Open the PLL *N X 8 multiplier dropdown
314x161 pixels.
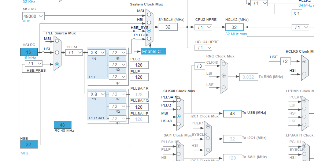pos(97,53)
